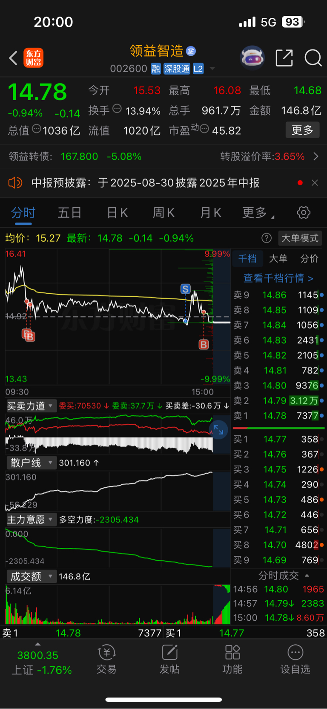The image size is (327, 709).
Task: Tap the buy-sell ratio bar
Action: click(278, 428)
